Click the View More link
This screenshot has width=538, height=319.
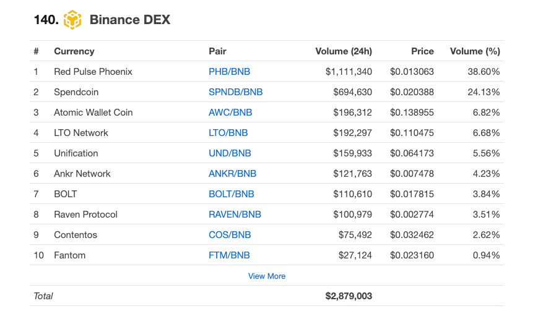(x=267, y=276)
